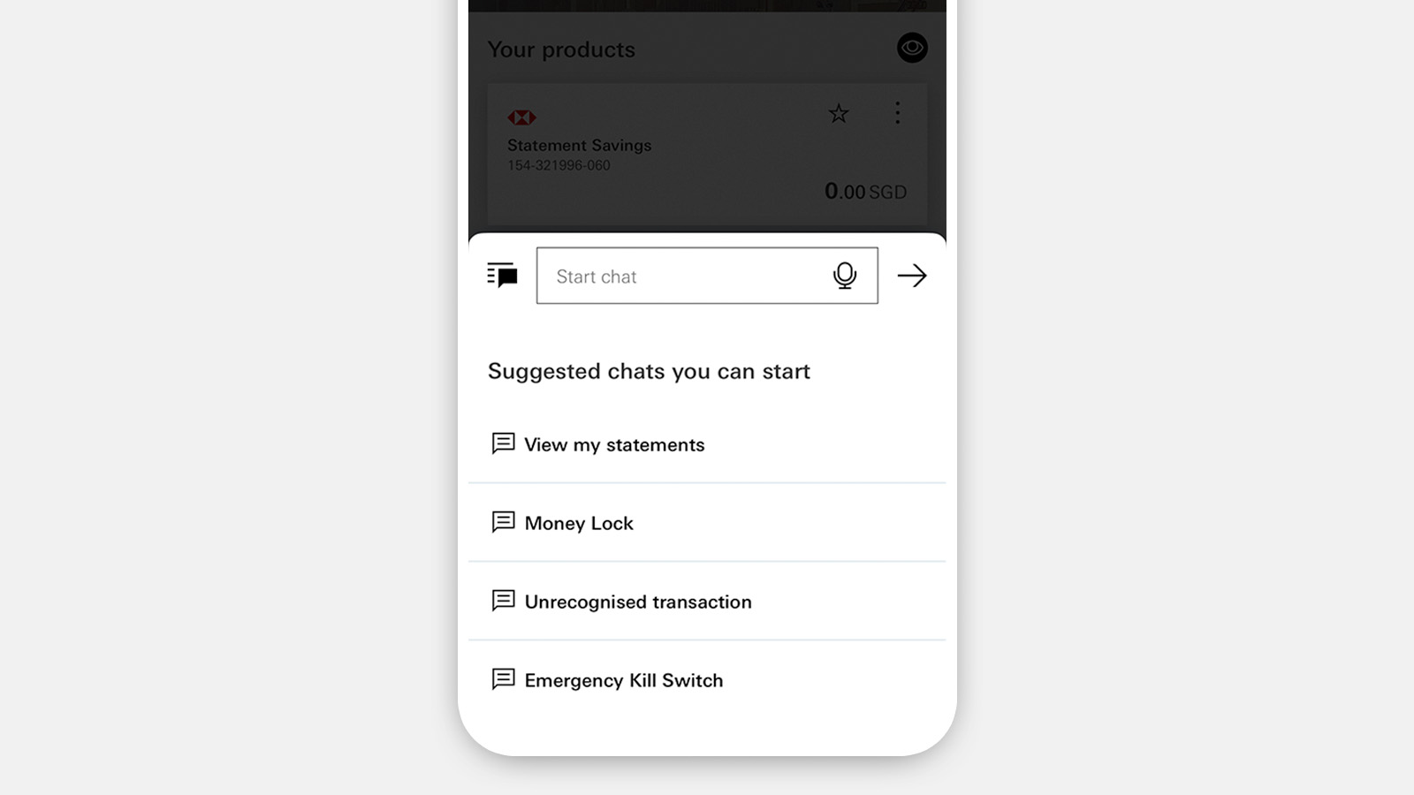Click chat icon beside Money Lock
The width and height of the screenshot is (1414, 795).
point(503,521)
